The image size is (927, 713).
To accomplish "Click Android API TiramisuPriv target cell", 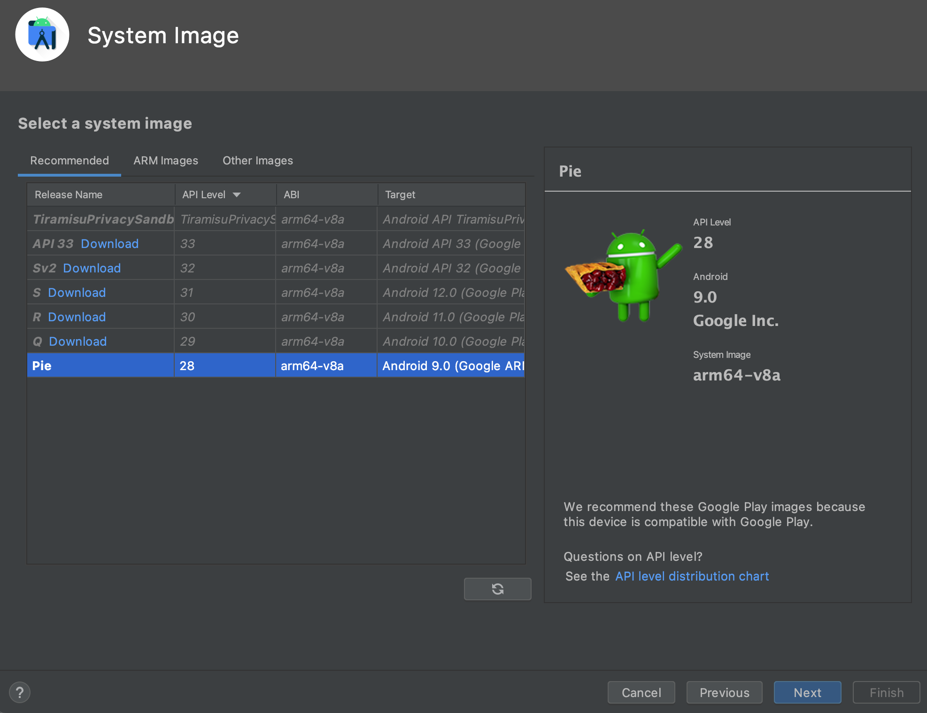I will point(451,219).
